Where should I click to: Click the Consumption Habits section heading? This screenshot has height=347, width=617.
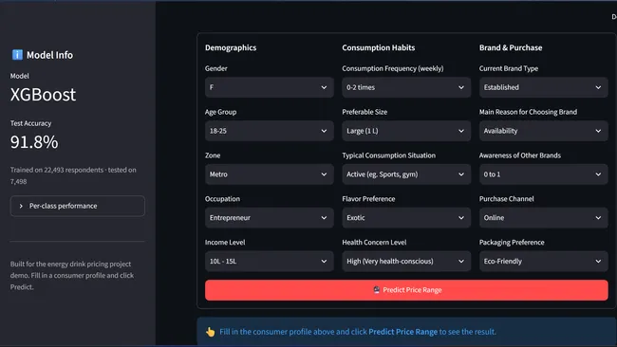(379, 47)
